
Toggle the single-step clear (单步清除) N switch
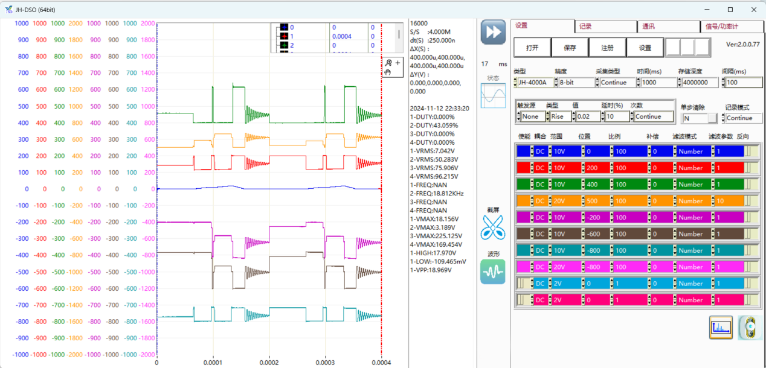700,118
